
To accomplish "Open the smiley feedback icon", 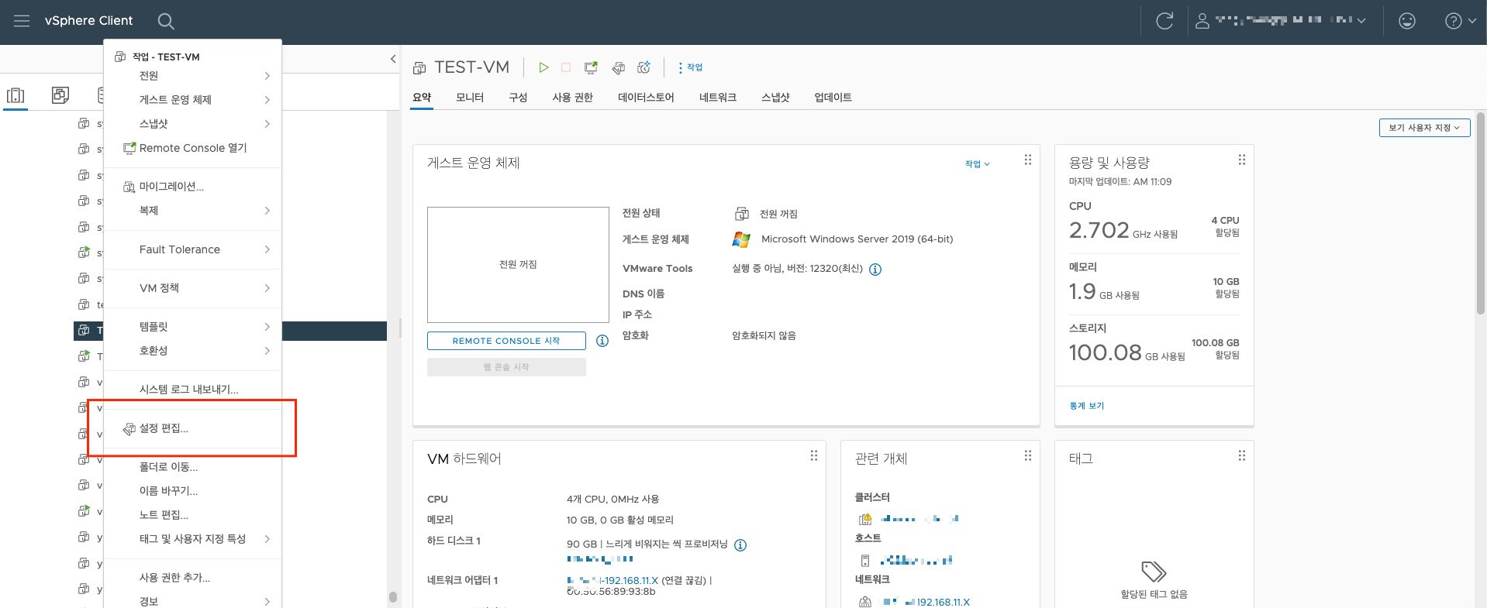I will pyautogui.click(x=1407, y=21).
